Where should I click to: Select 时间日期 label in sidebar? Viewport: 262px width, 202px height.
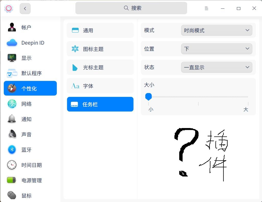[x=32, y=165]
